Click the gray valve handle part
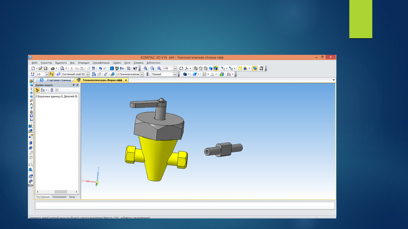The image size is (408, 229). point(148,104)
